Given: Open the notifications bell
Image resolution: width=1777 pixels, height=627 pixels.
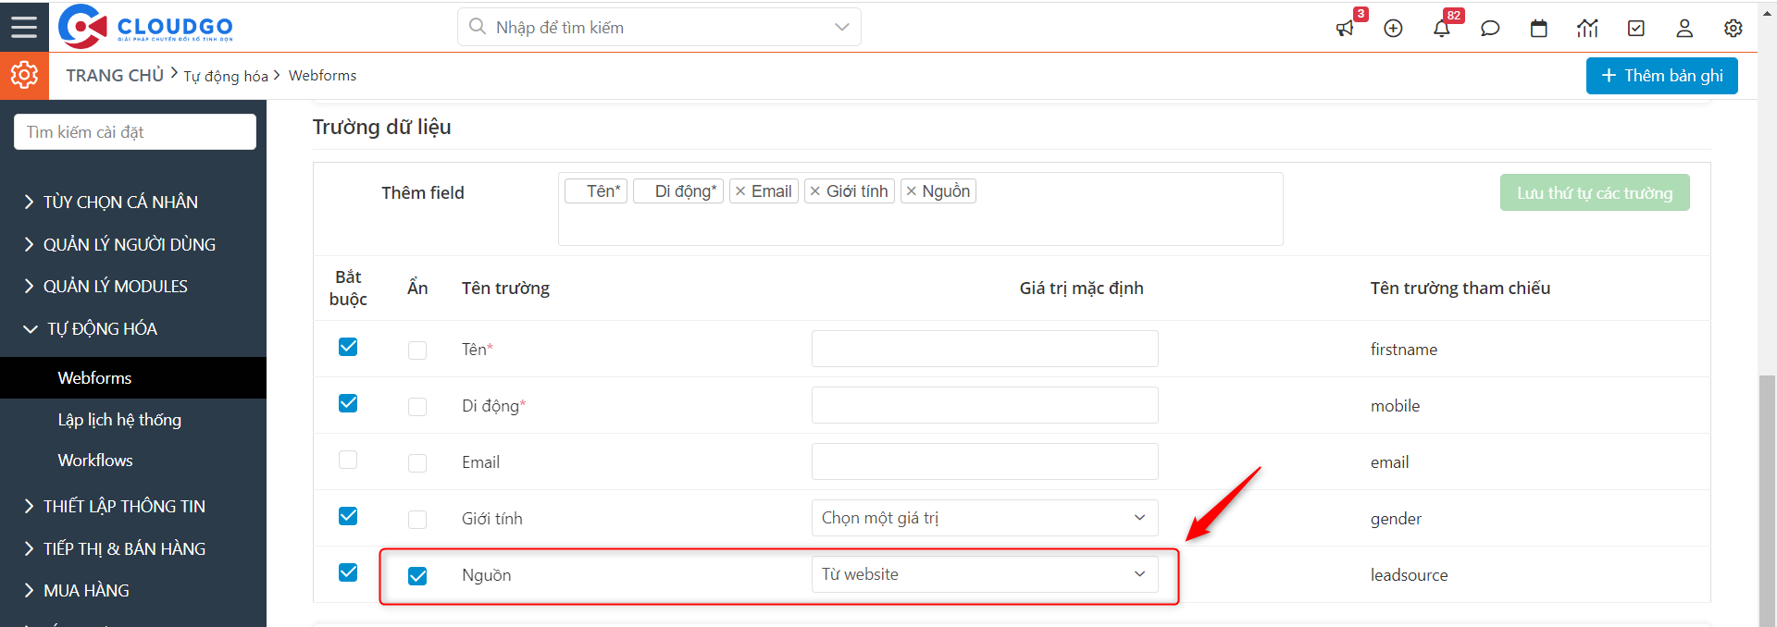Looking at the screenshot, I should click(1441, 29).
